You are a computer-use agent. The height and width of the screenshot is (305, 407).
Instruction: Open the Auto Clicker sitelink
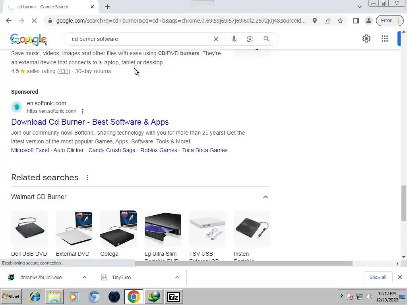click(x=68, y=150)
